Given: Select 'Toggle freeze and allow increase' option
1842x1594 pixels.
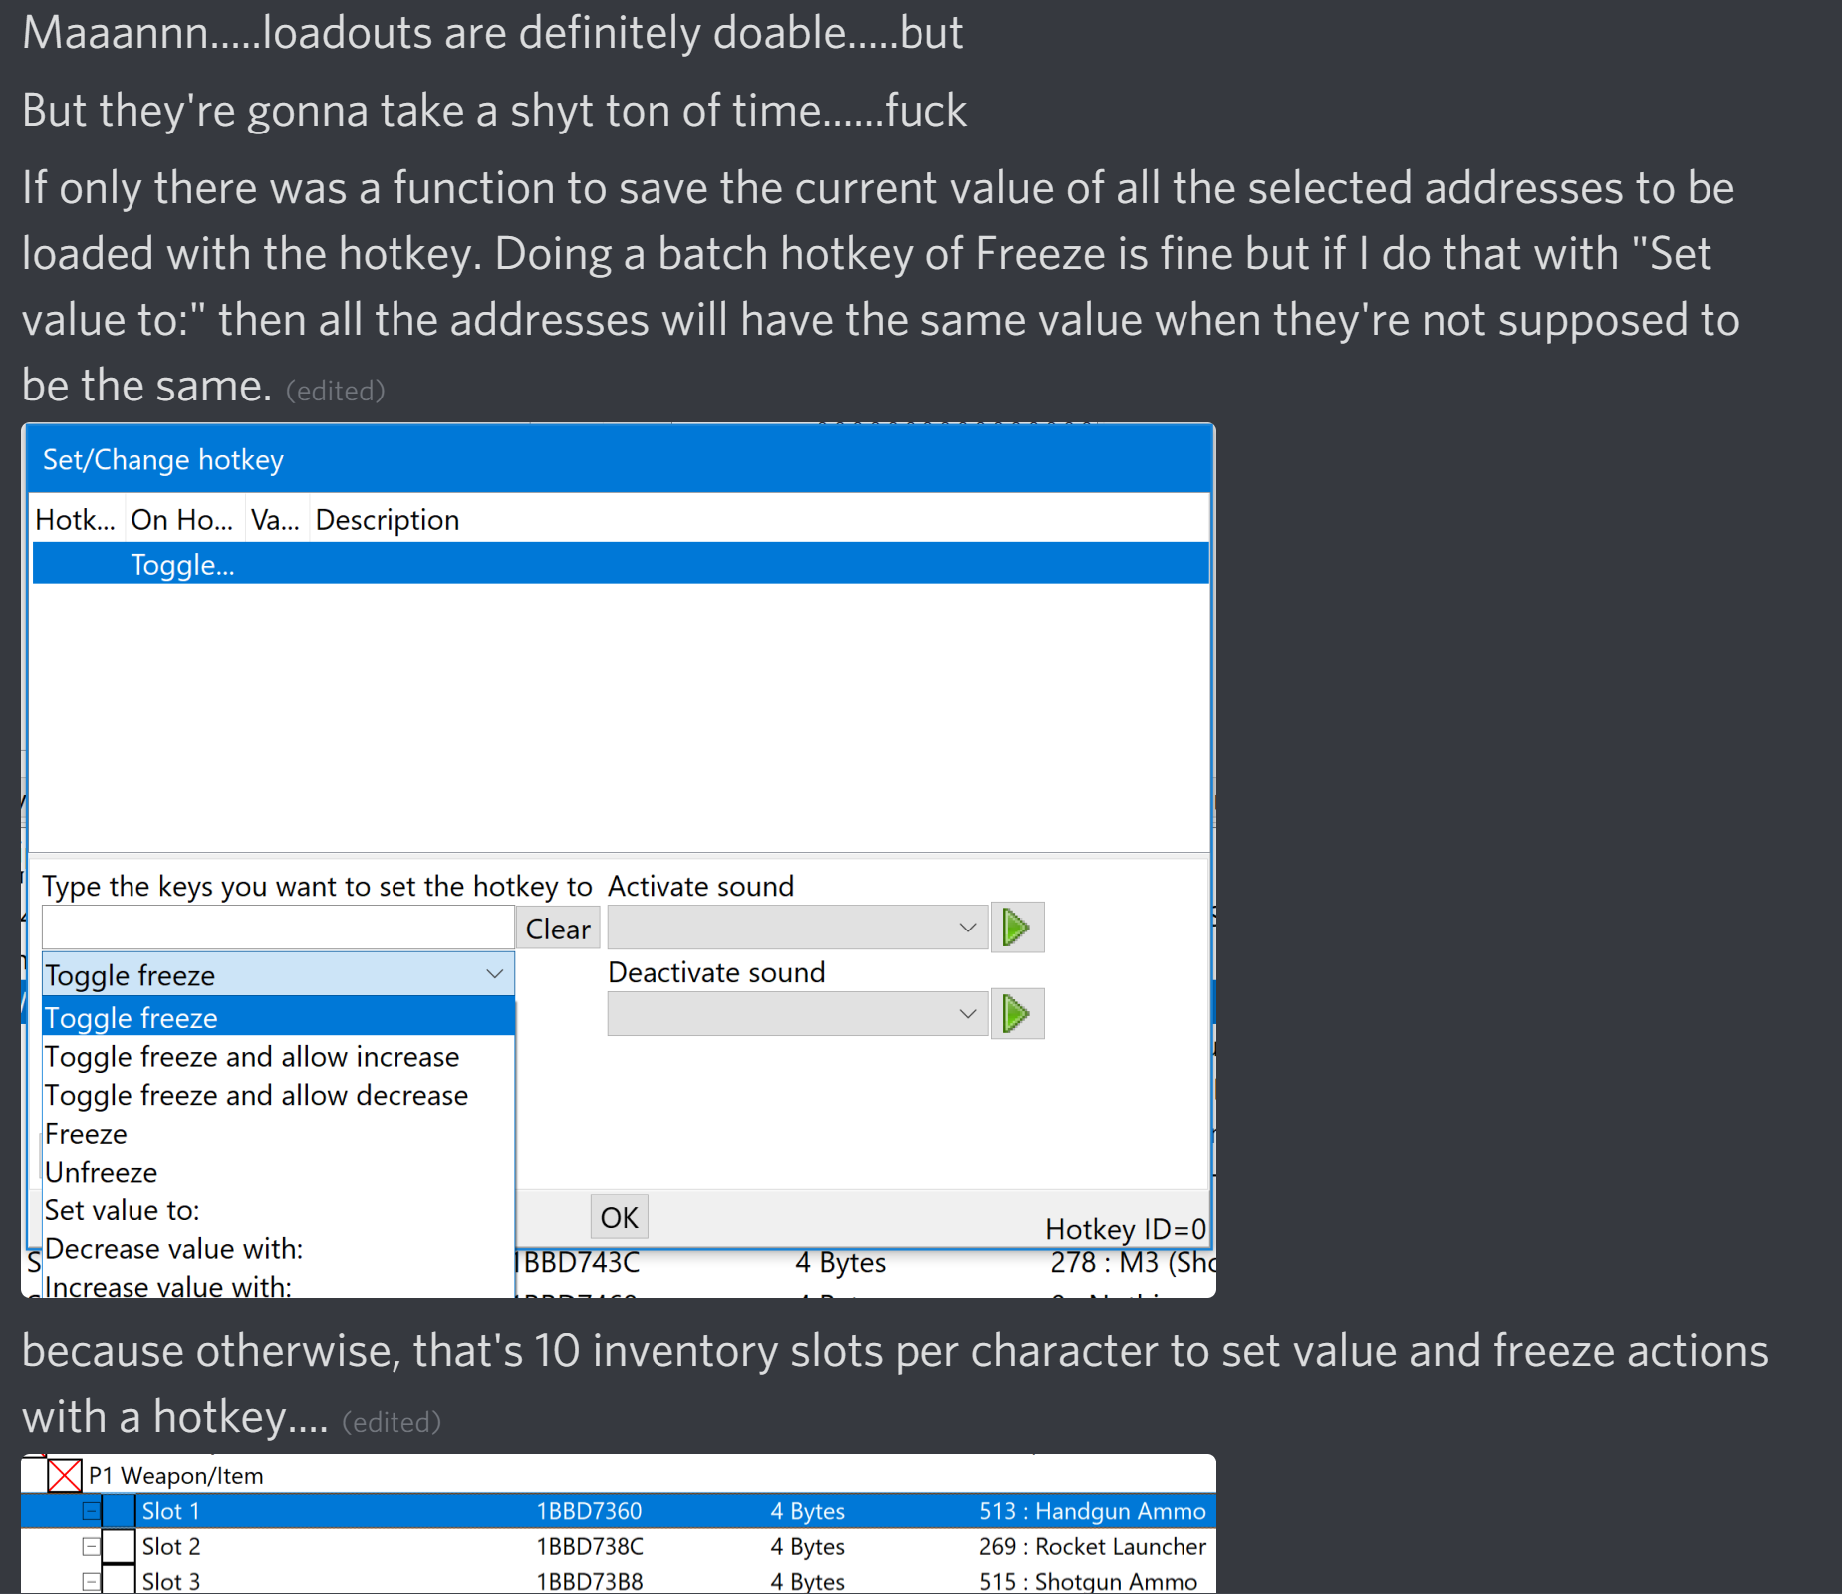Looking at the screenshot, I should click(252, 1056).
